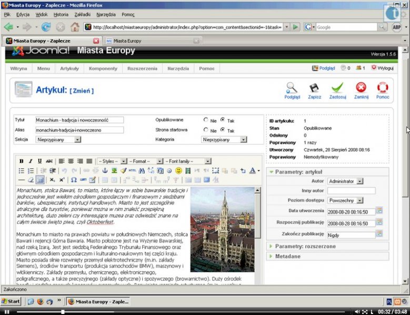The height and width of the screenshot is (315, 410).
Task: Open the Artykuły menu
Action: pos(69,68)
